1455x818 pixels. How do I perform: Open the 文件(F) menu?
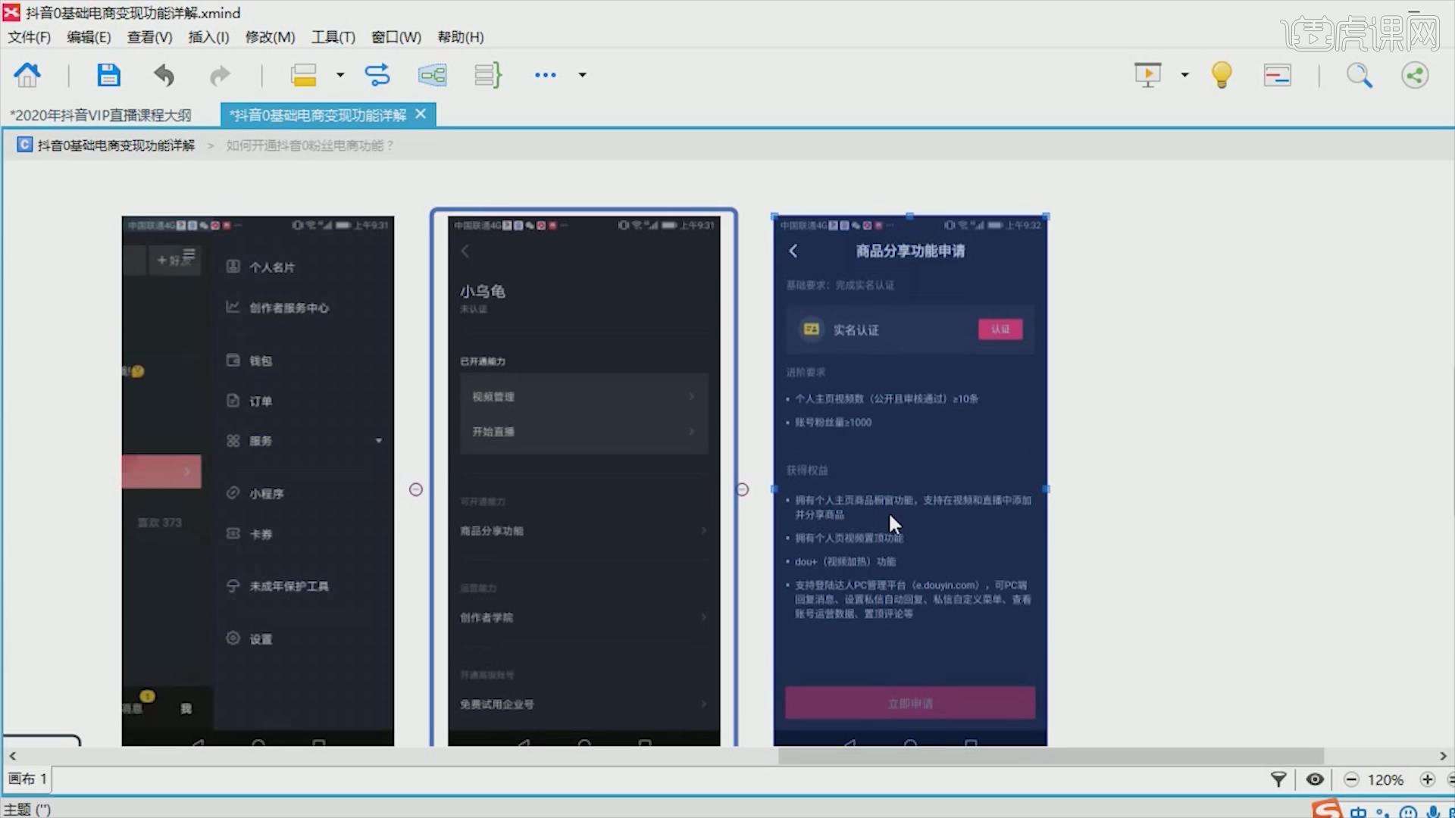29,37
